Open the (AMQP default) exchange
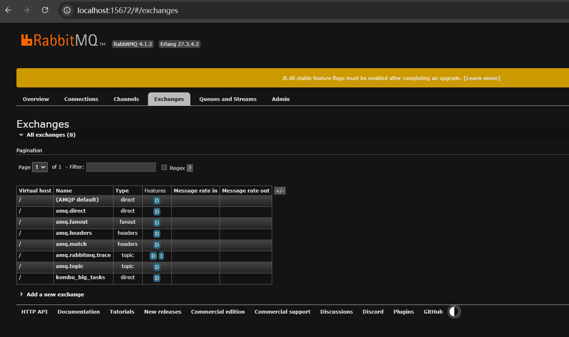The width and height of the screenshot is (569, 337). (77, 200)
